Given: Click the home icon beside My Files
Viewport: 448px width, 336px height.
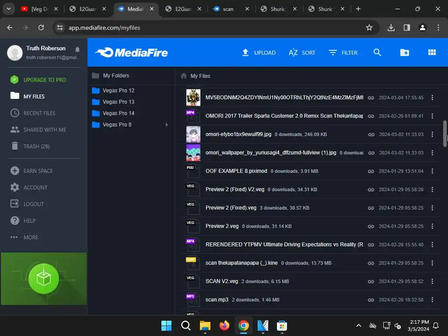Looking at the screenshot, I should [x=184, y=76].
